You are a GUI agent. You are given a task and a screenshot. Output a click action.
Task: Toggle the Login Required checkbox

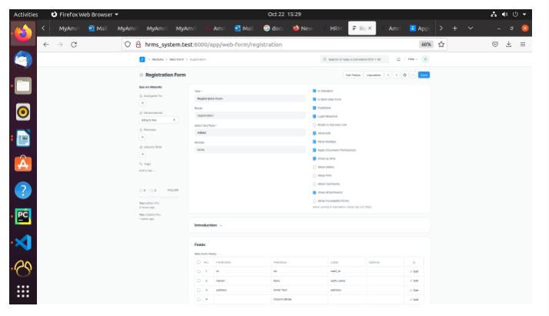(315, 116)
